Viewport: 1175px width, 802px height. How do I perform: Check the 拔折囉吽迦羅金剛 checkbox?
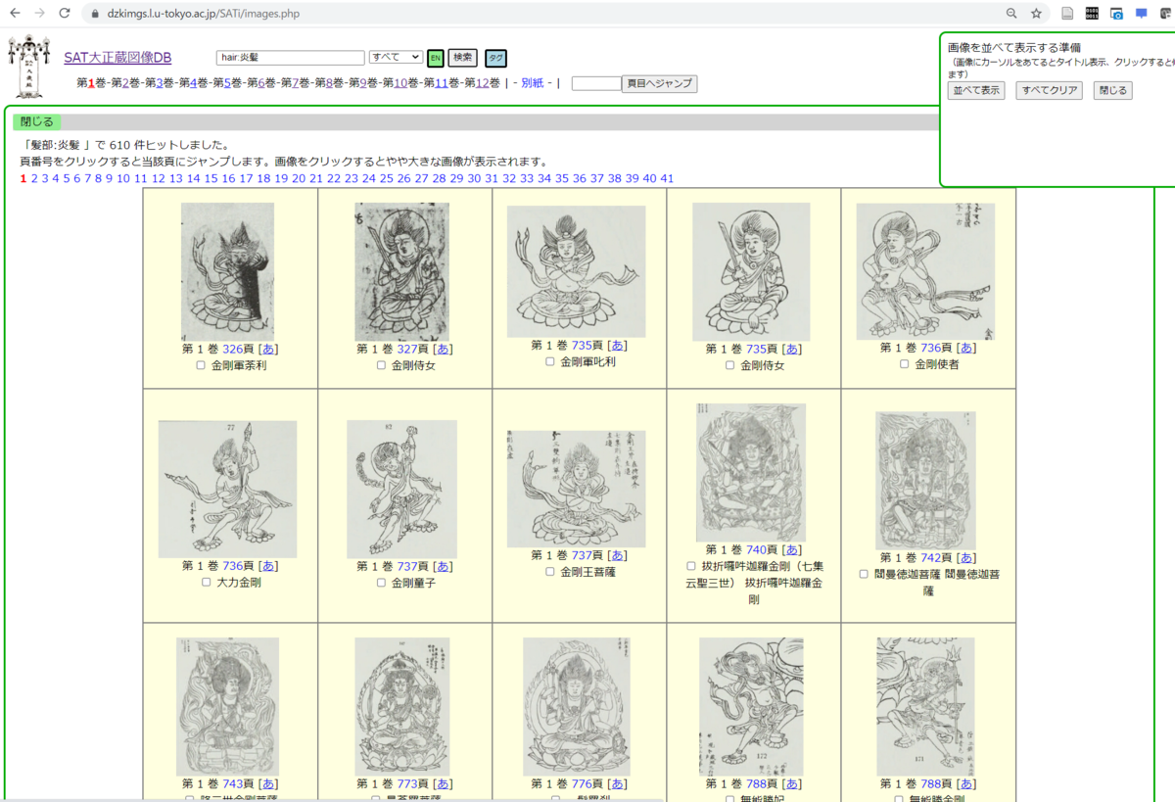pos(691,566)
